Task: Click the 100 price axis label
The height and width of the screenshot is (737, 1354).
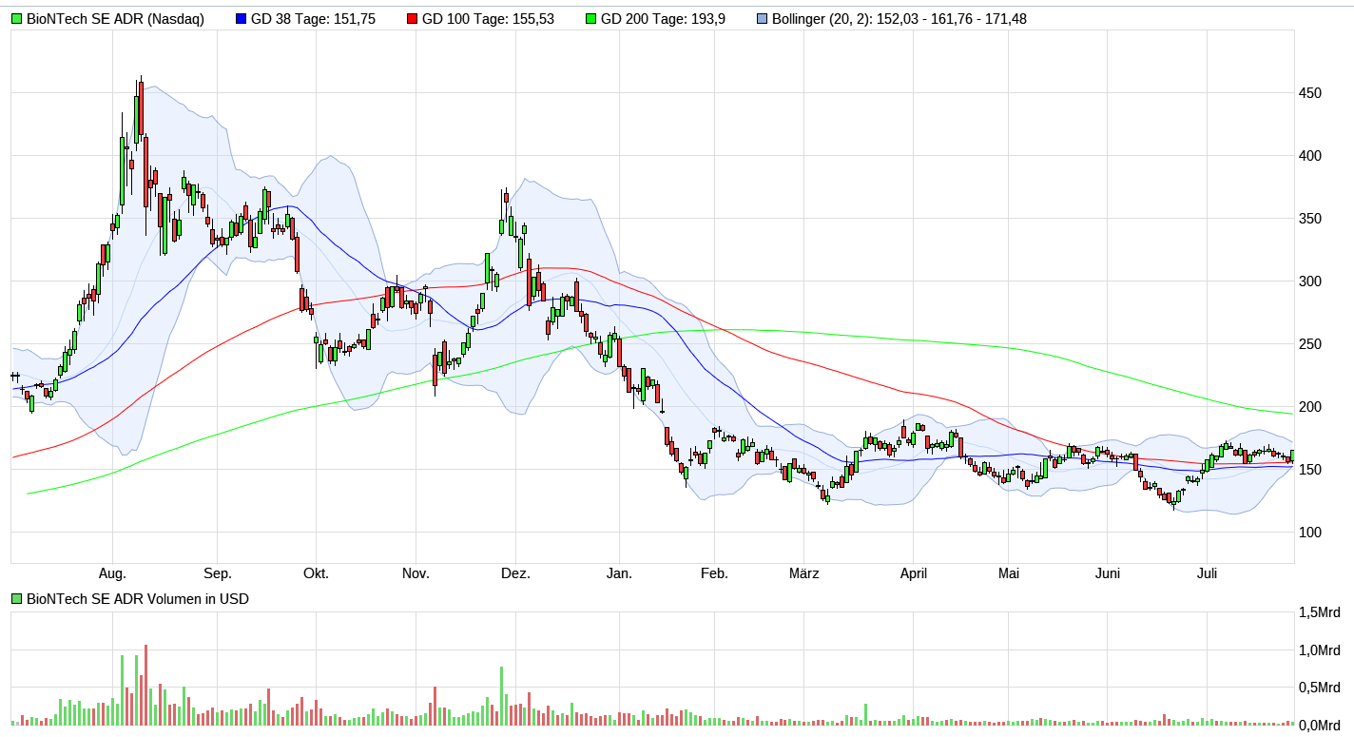Action: coord(1310,533)
